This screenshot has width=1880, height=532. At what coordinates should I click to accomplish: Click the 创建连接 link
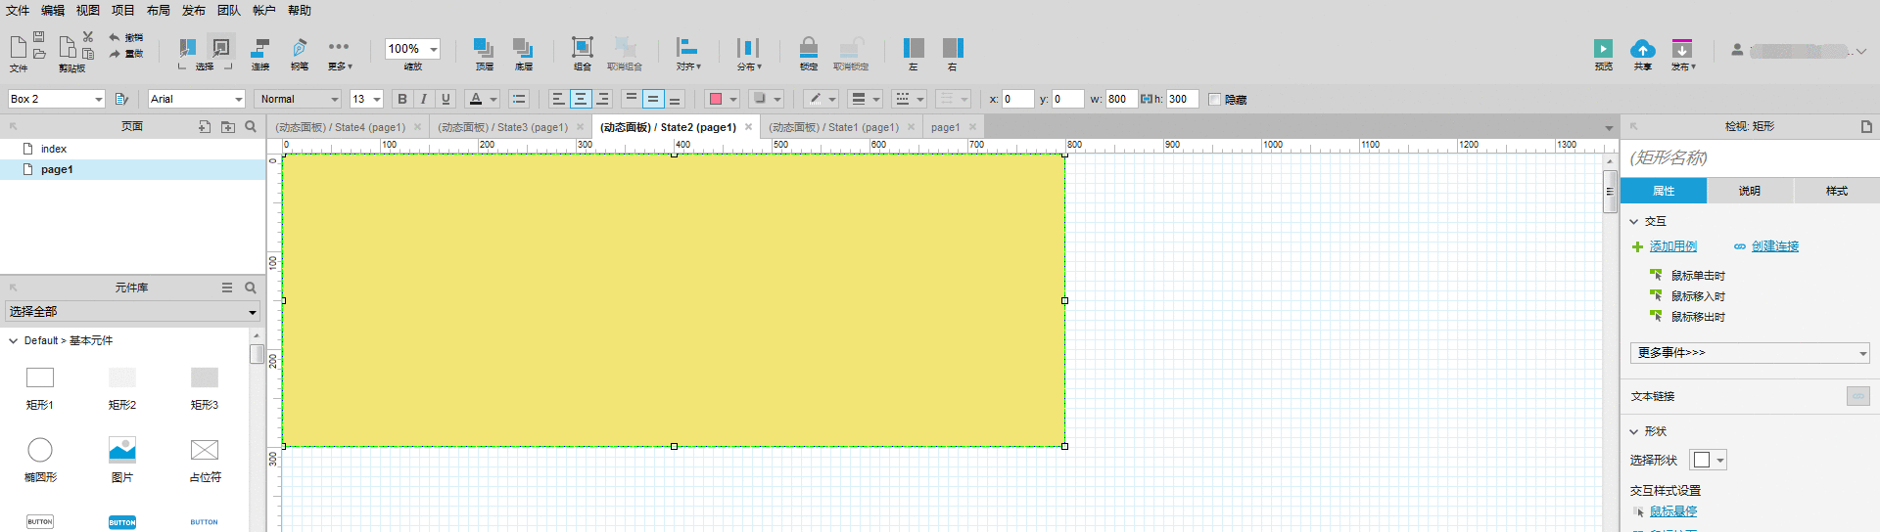[1775, 246]
